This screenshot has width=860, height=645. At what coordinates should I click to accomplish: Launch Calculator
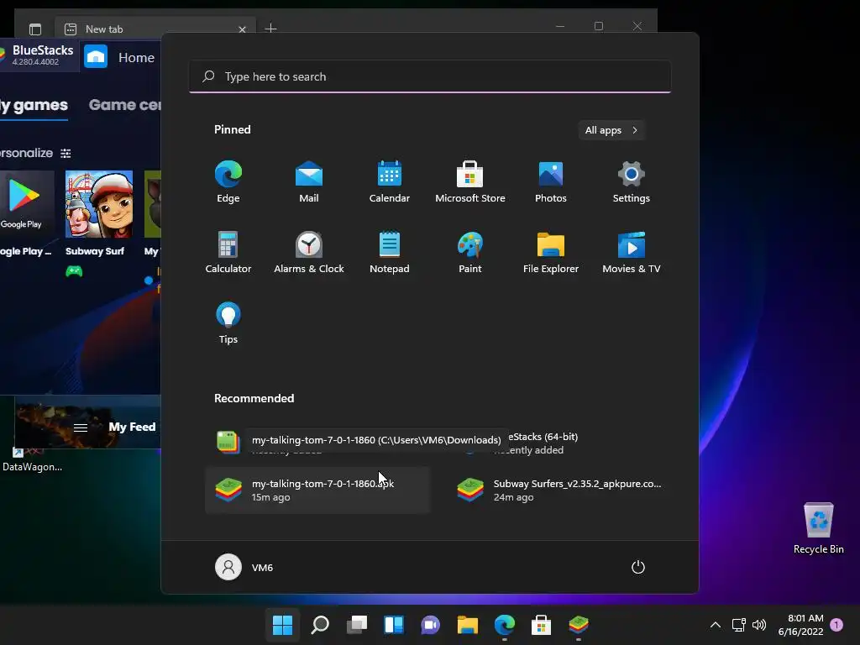coord(228,252)
